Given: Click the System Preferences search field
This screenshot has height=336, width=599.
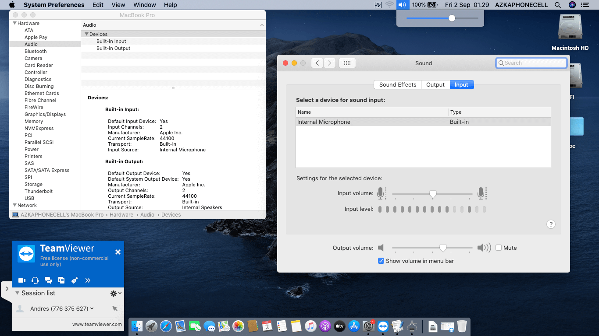Looking at the screenshot, I should click(x=531, y=63).
